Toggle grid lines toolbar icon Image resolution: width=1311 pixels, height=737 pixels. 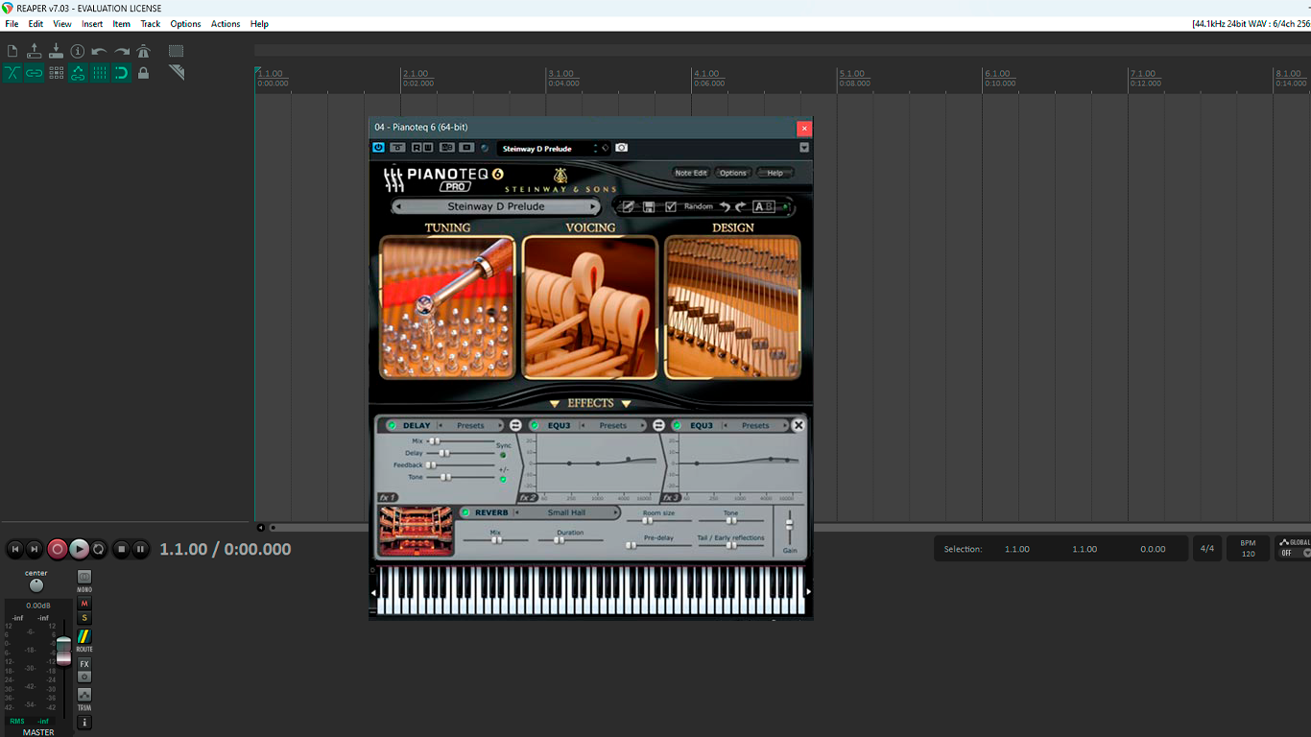coord(100,73)
